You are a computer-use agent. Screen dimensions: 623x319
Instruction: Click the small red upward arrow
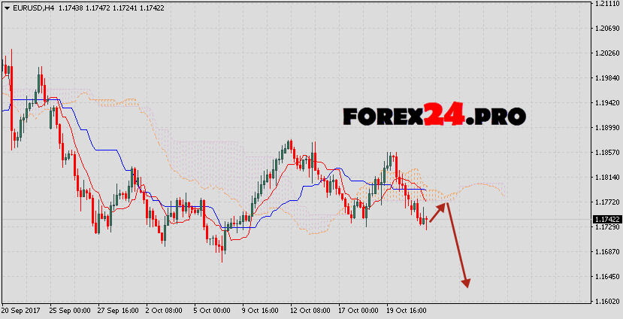[439, 211]
